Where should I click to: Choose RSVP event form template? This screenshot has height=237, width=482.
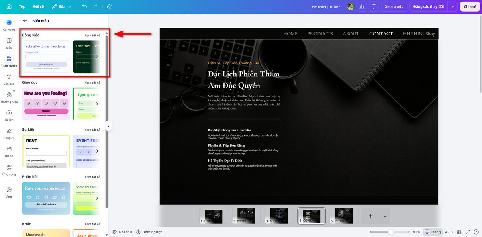click(46, 151)
